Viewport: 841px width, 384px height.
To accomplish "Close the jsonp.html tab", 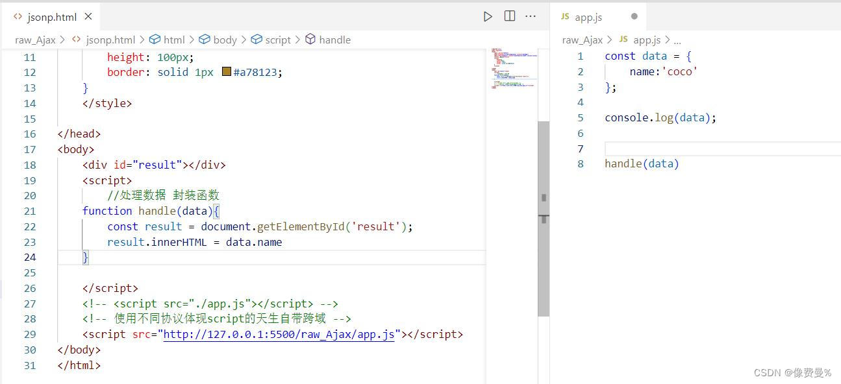I will (88, 16).
